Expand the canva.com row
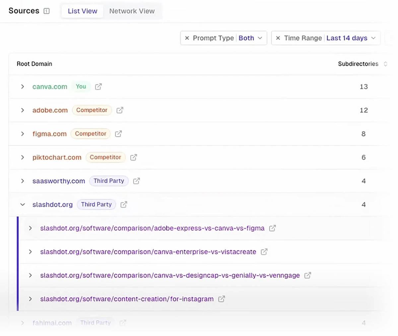This screenshot has width=398, height=336. pos(23,87)
